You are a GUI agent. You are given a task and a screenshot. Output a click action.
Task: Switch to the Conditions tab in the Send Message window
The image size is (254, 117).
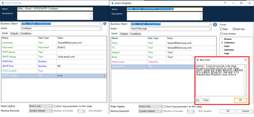(x=135, y=34)
